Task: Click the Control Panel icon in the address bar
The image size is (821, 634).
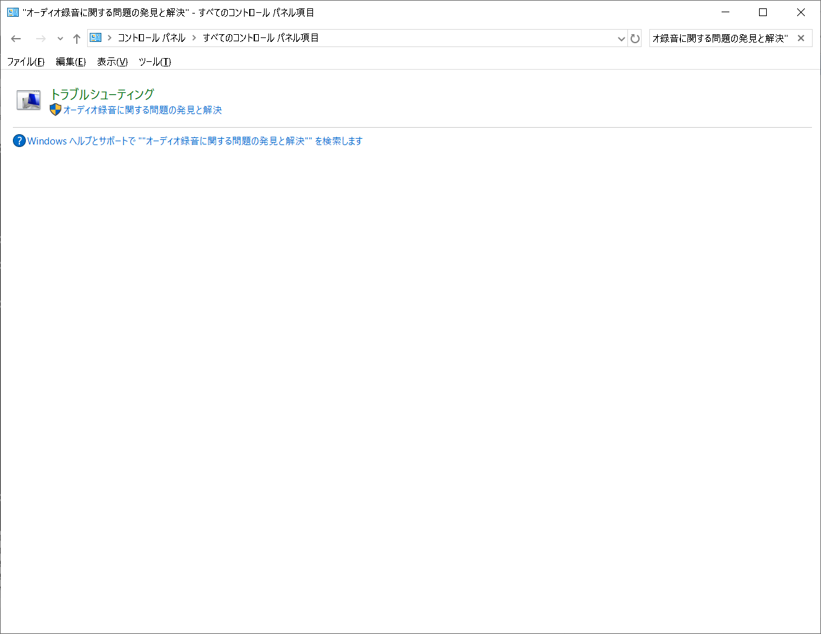Action: (94, 37)
